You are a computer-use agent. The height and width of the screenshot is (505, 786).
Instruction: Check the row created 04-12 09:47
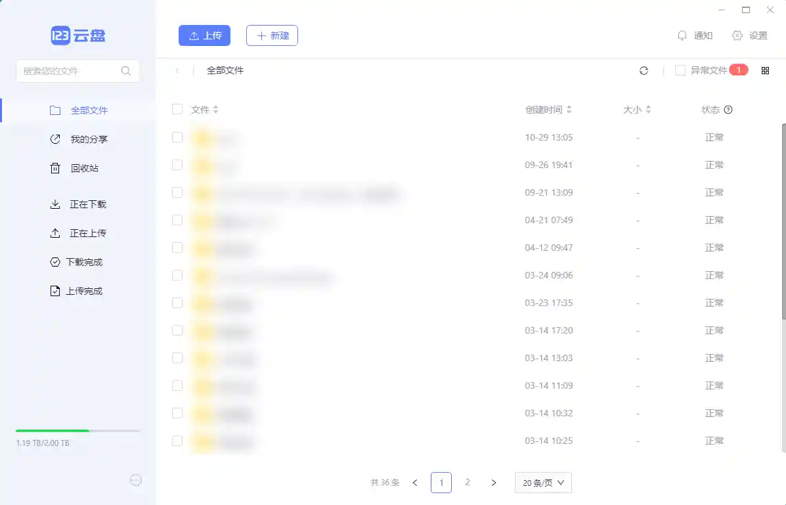click(177, 248)
